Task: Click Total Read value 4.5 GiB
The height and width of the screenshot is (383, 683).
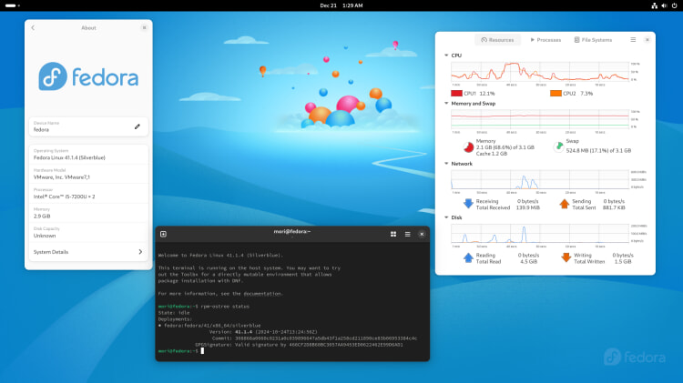Action: (529, 262)
